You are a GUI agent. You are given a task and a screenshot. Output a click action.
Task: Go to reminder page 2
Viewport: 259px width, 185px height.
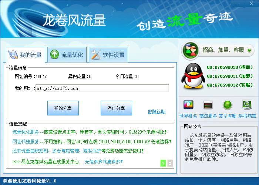(x=170, y=163)
